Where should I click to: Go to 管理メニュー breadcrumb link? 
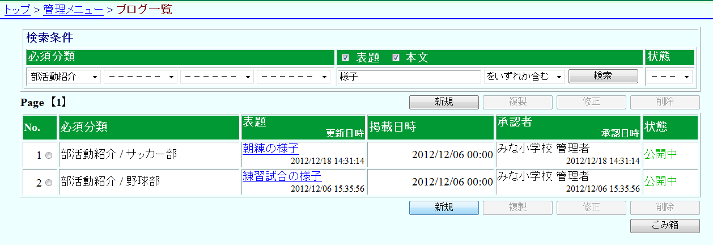click(73, 9)
